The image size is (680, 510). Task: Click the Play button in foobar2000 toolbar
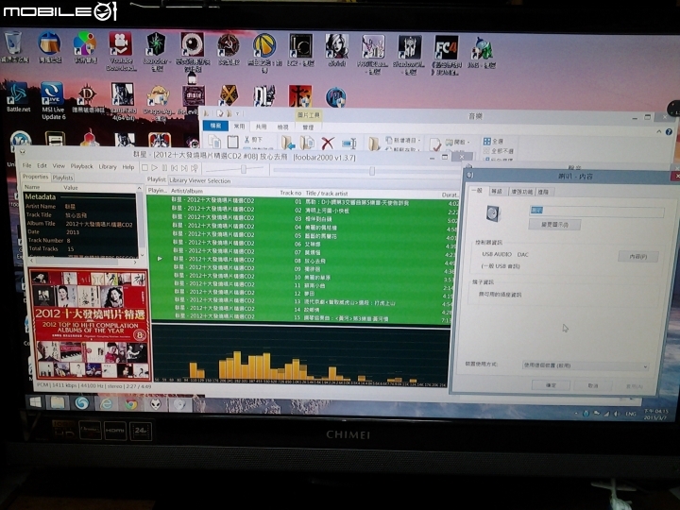(x=154, y=167)
